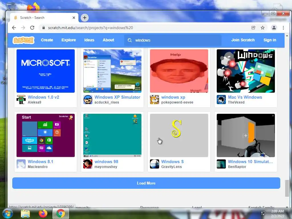Click the author name Aleksa9
The image size is (292, 219).
point(35,102)
